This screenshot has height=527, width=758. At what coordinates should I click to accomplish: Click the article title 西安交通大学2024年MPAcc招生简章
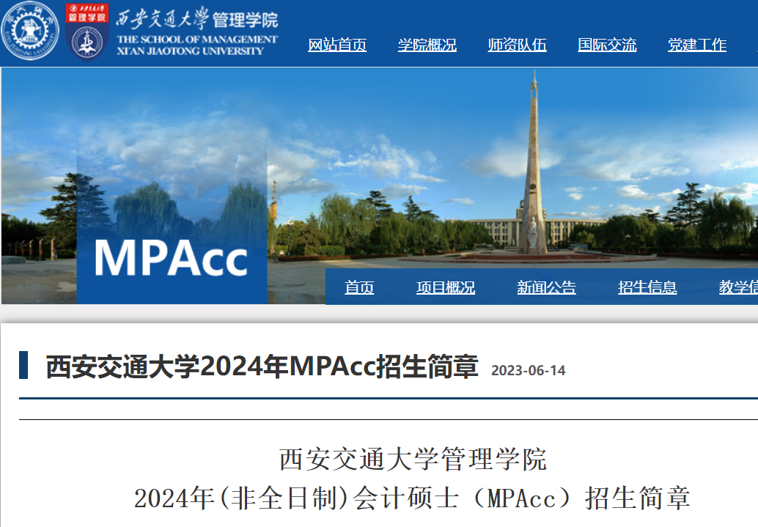[x=262, y=366]
